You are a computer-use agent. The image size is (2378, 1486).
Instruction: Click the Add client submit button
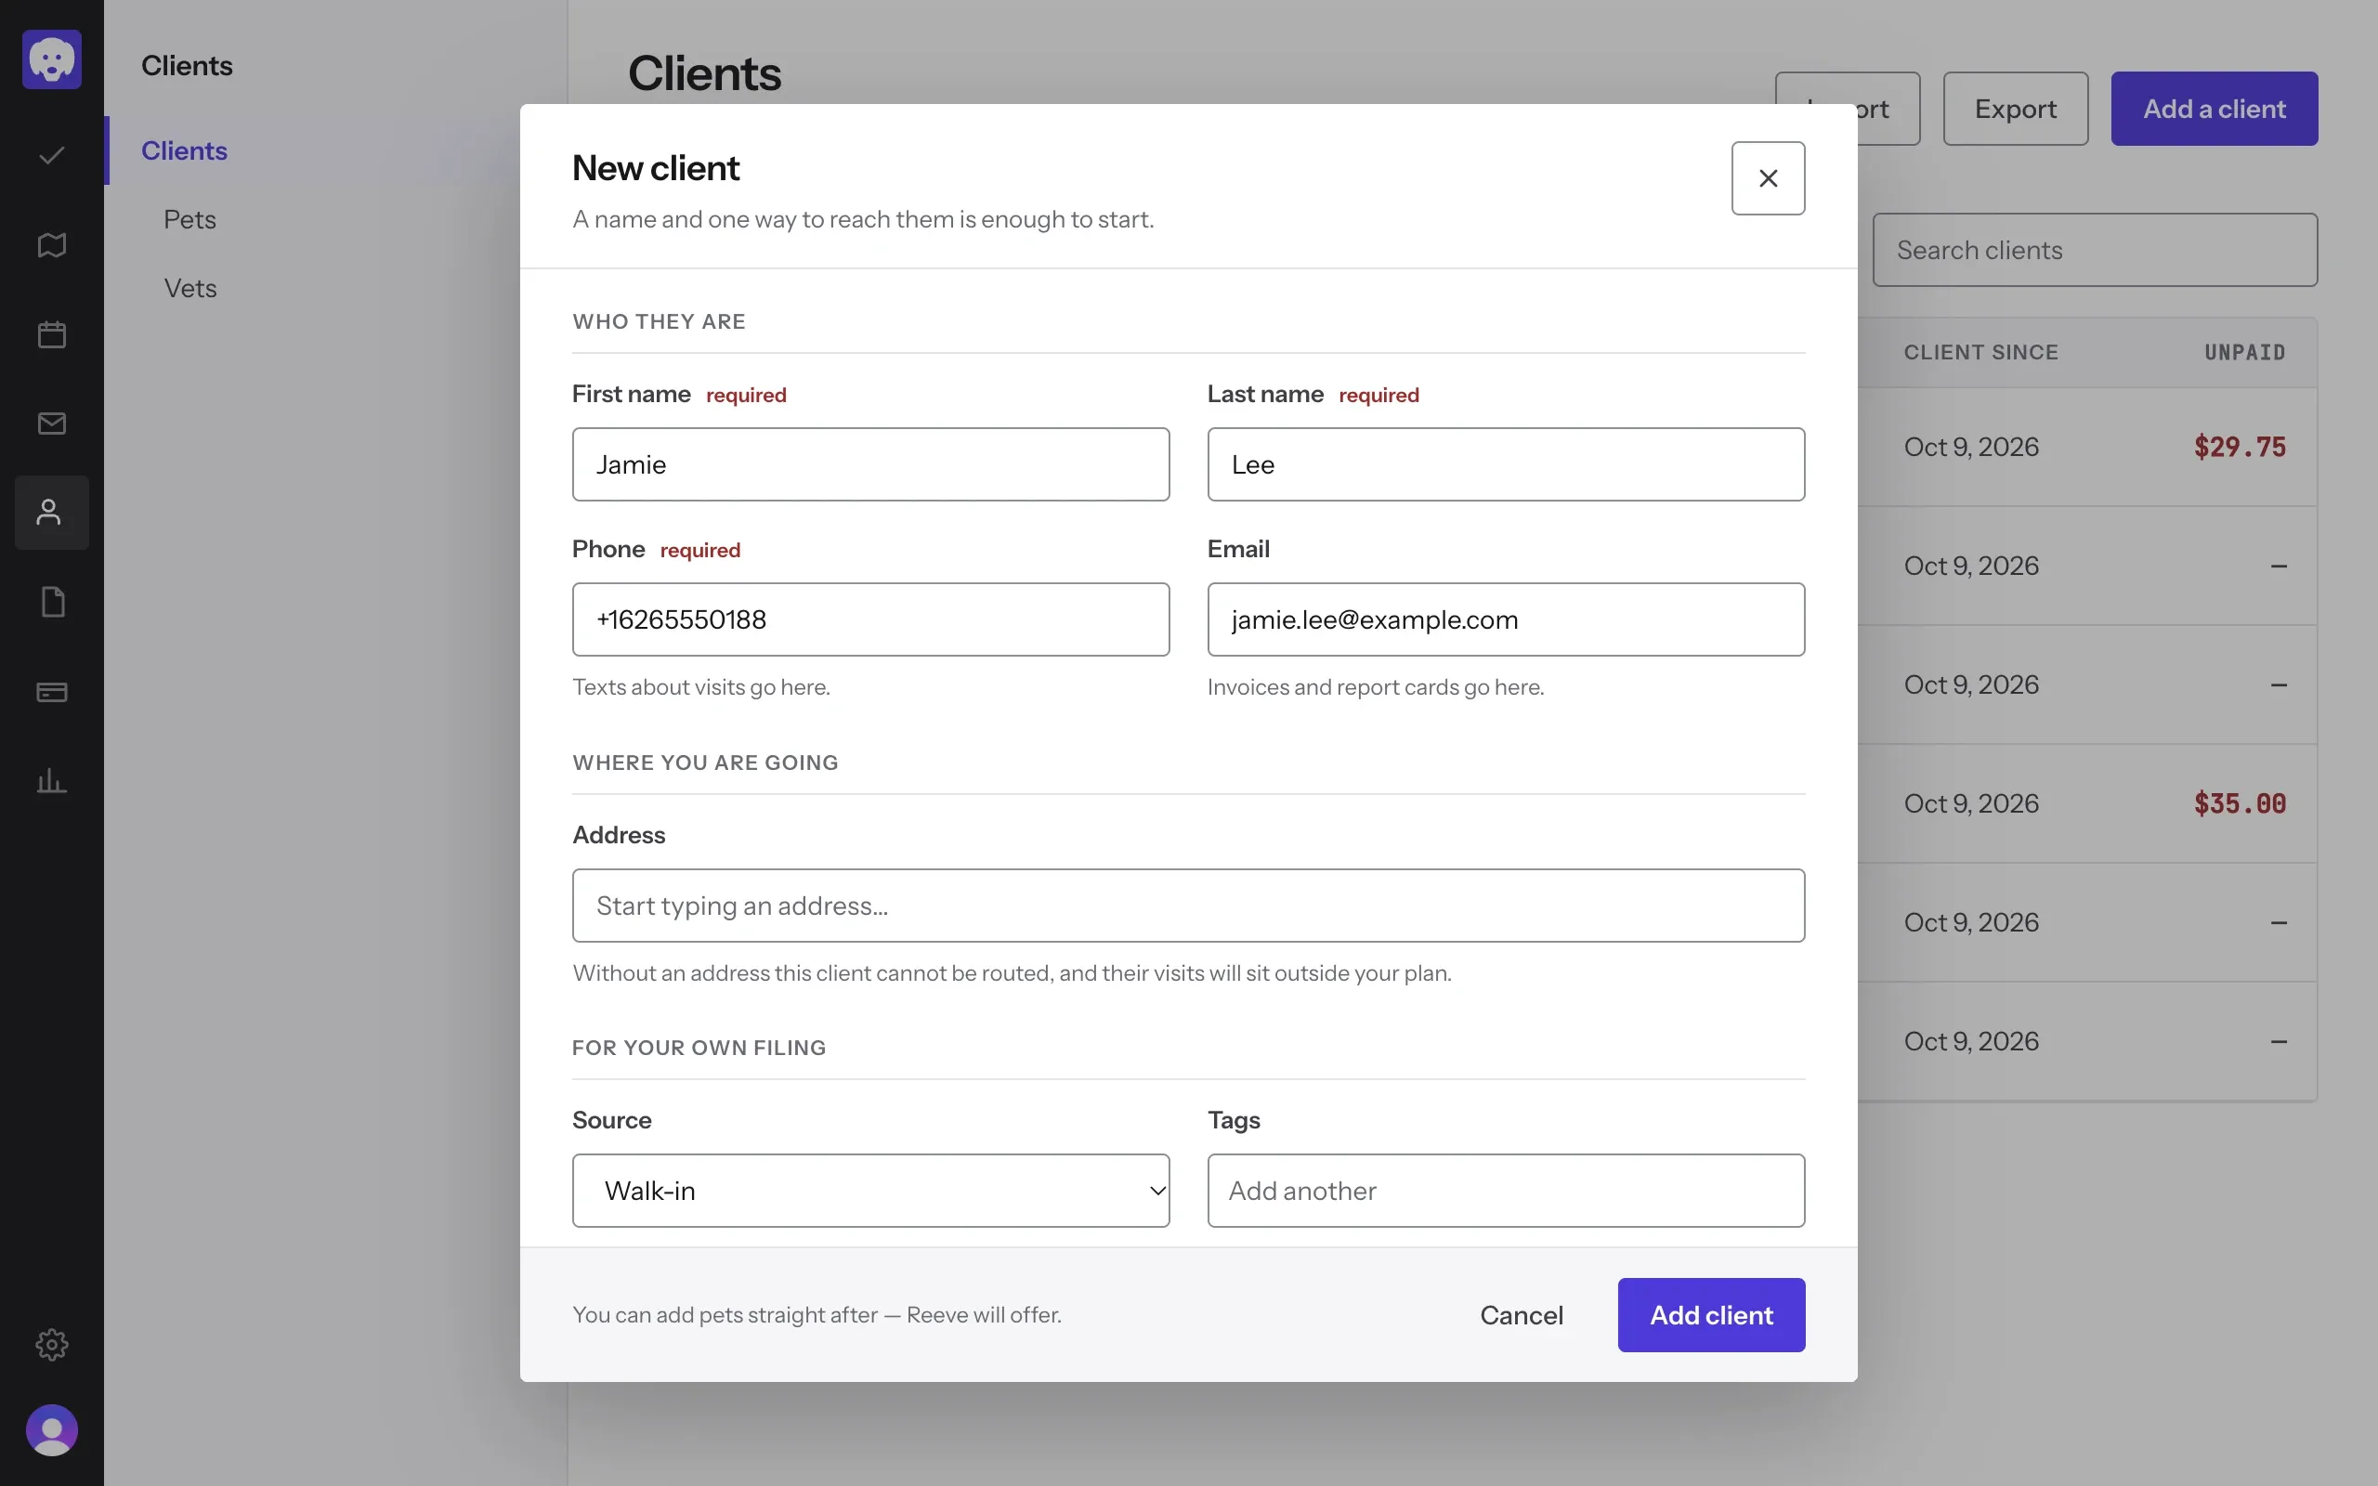(1711, 1315)
